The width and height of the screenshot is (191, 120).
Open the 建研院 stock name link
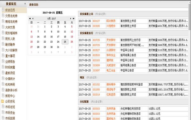[x=110, y=60]
